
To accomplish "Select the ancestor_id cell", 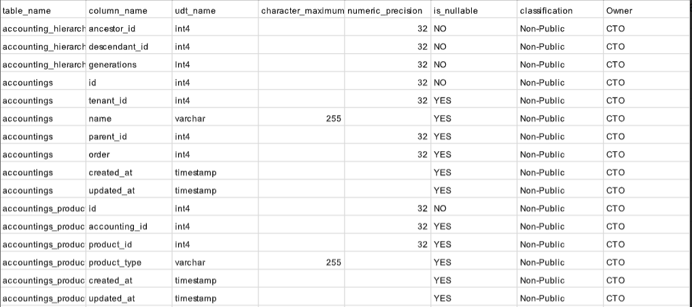I will [129, 29].
